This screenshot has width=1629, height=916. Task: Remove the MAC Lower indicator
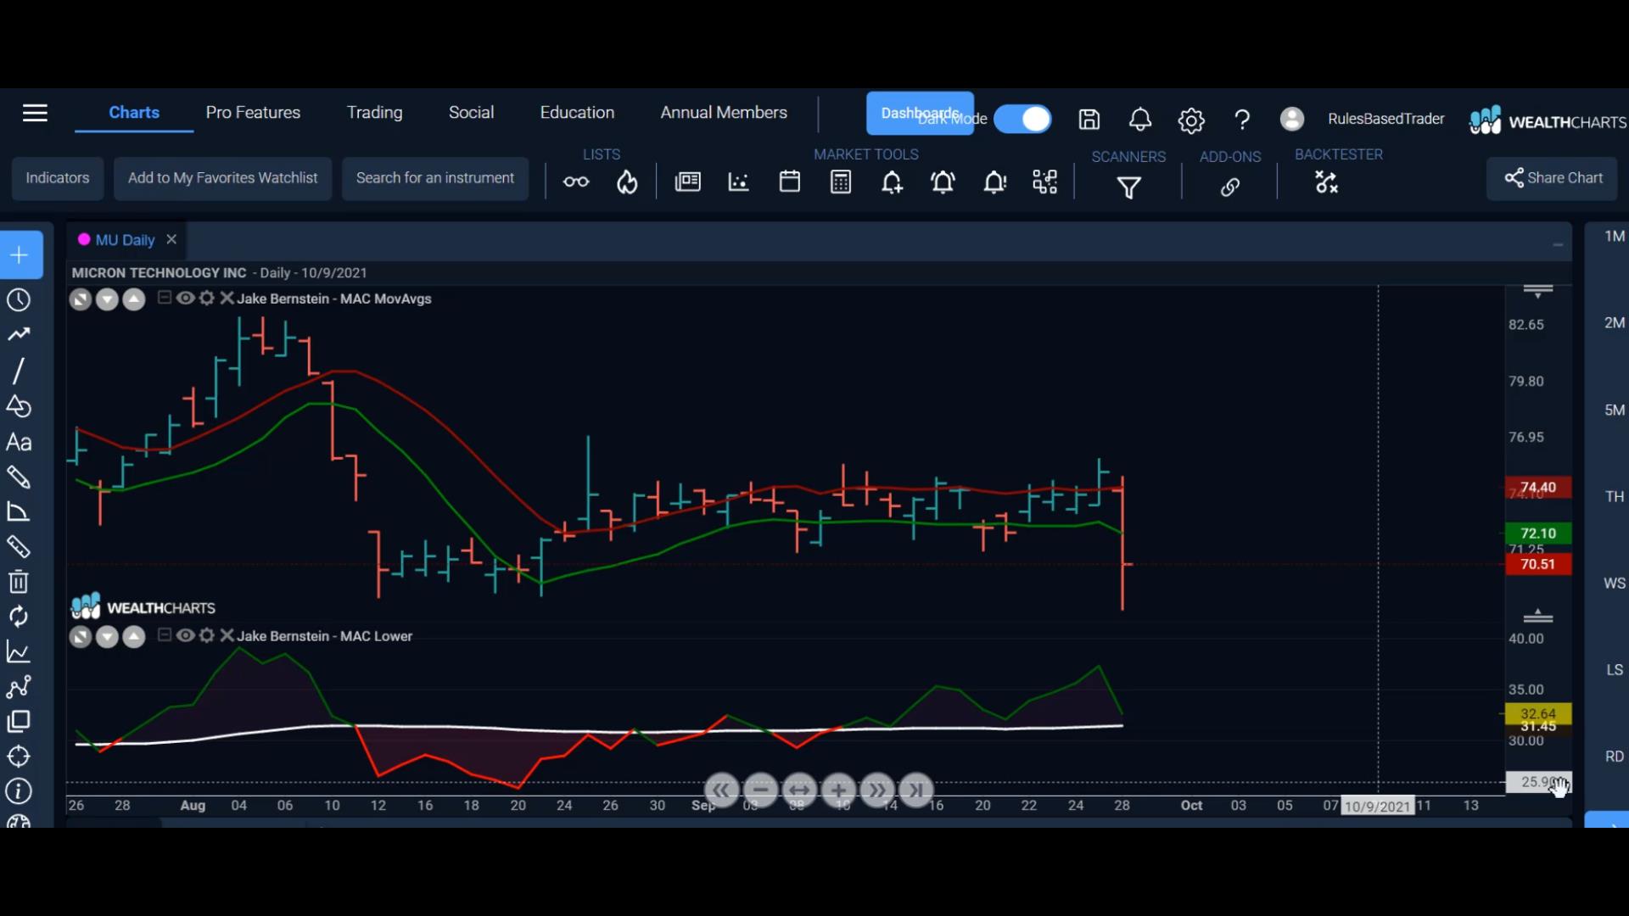[227, 635]
